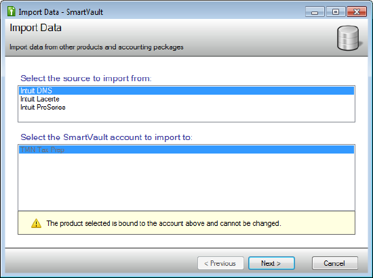Screen dimensions: 373x278
Task: Select Intuit DMS as import source
Action: [x=186, y=91]
